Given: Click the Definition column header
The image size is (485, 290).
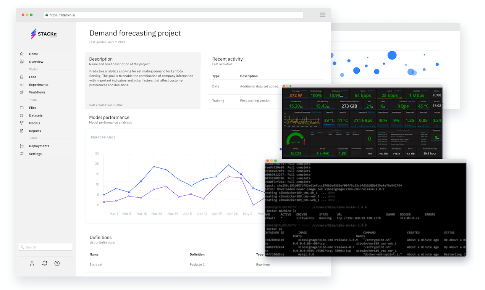Looking at the screenshot, I should (197, 255).
